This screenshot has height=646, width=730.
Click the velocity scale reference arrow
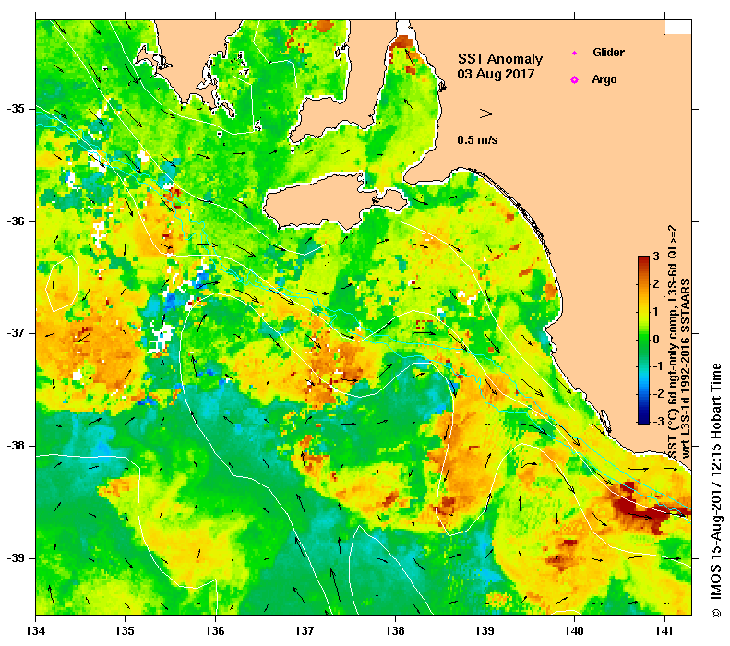(475, 114)
